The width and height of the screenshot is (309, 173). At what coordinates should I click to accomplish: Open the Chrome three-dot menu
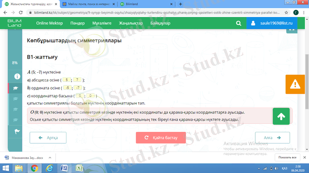pos(304,13)
